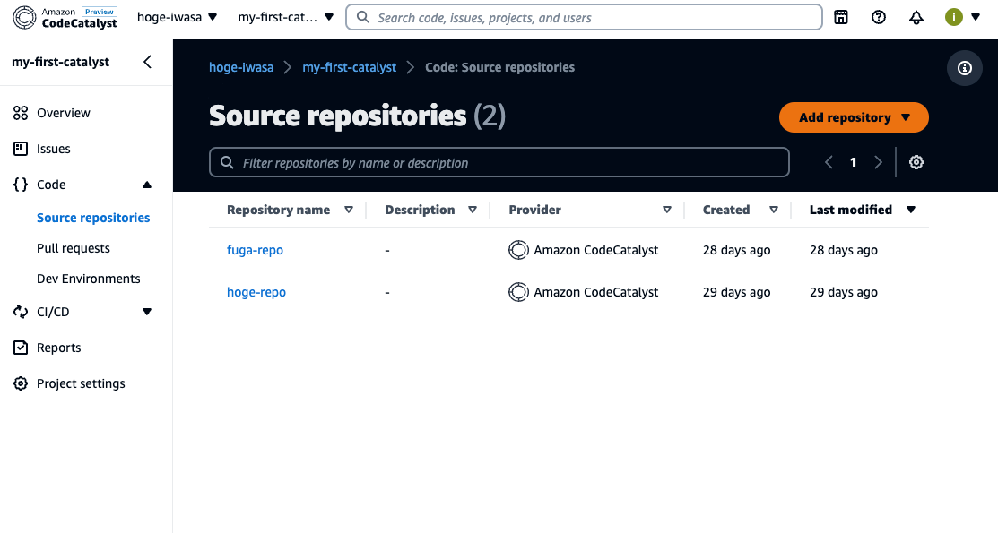Click Amazon CodeCatalyst text in fuga-repo row
The height and width of the screenshot is (533, 998).
coord(595,250)
